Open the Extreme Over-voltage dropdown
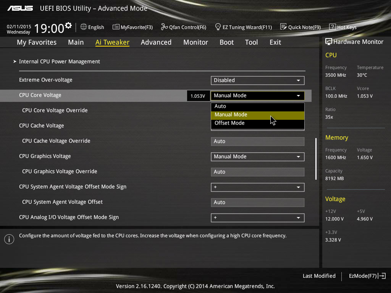This screenshot has width=391, height=293. tap(258, 80)
